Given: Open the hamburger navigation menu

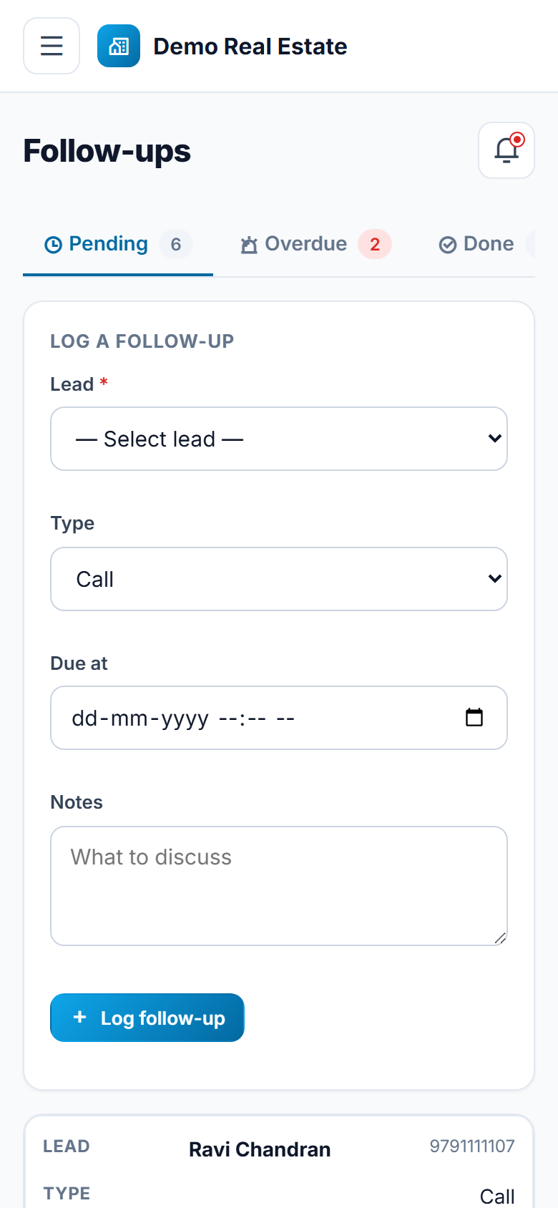Looking at the screenshot, I should tap(52, 46).
